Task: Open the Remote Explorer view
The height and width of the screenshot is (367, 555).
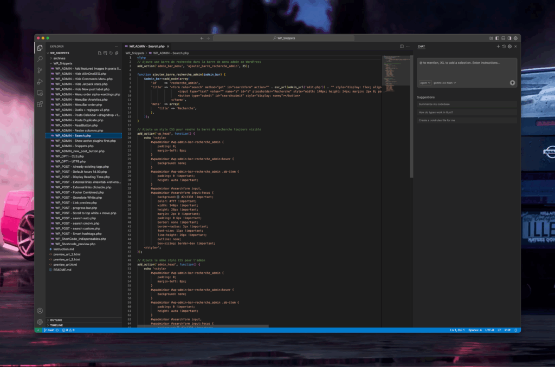Action: pyautogui.click(x=40, y=93)
